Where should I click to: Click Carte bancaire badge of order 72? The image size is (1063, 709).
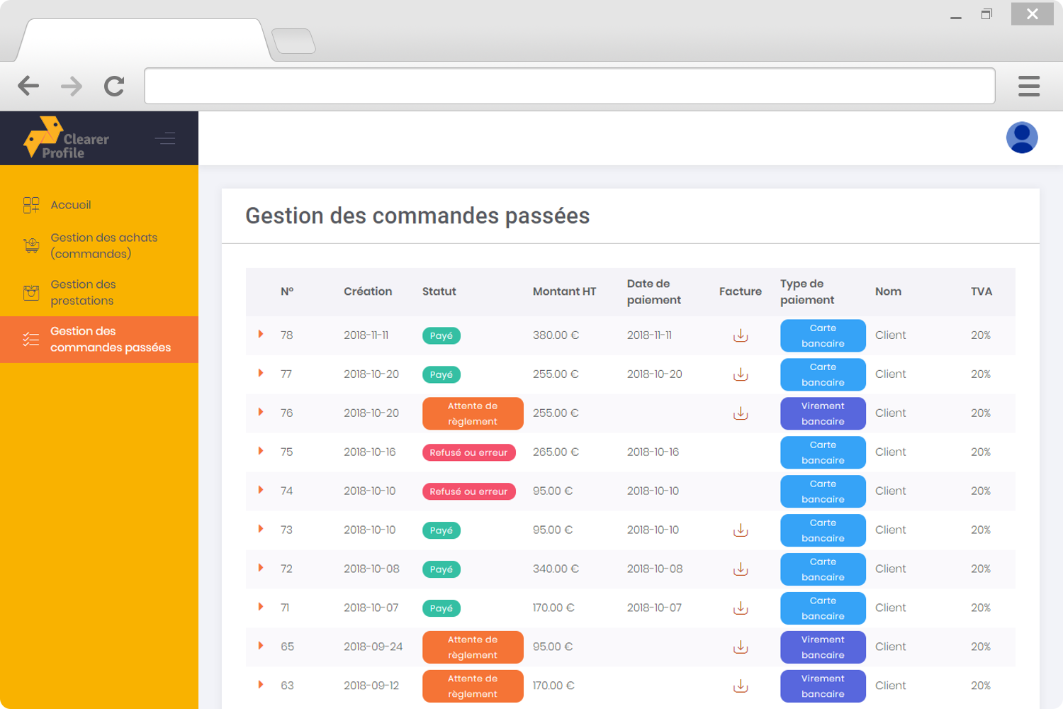[x=823, y=569]
